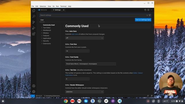The image size is (185, 104).
Task: Open the View menu
Action: tap(49, 6)
